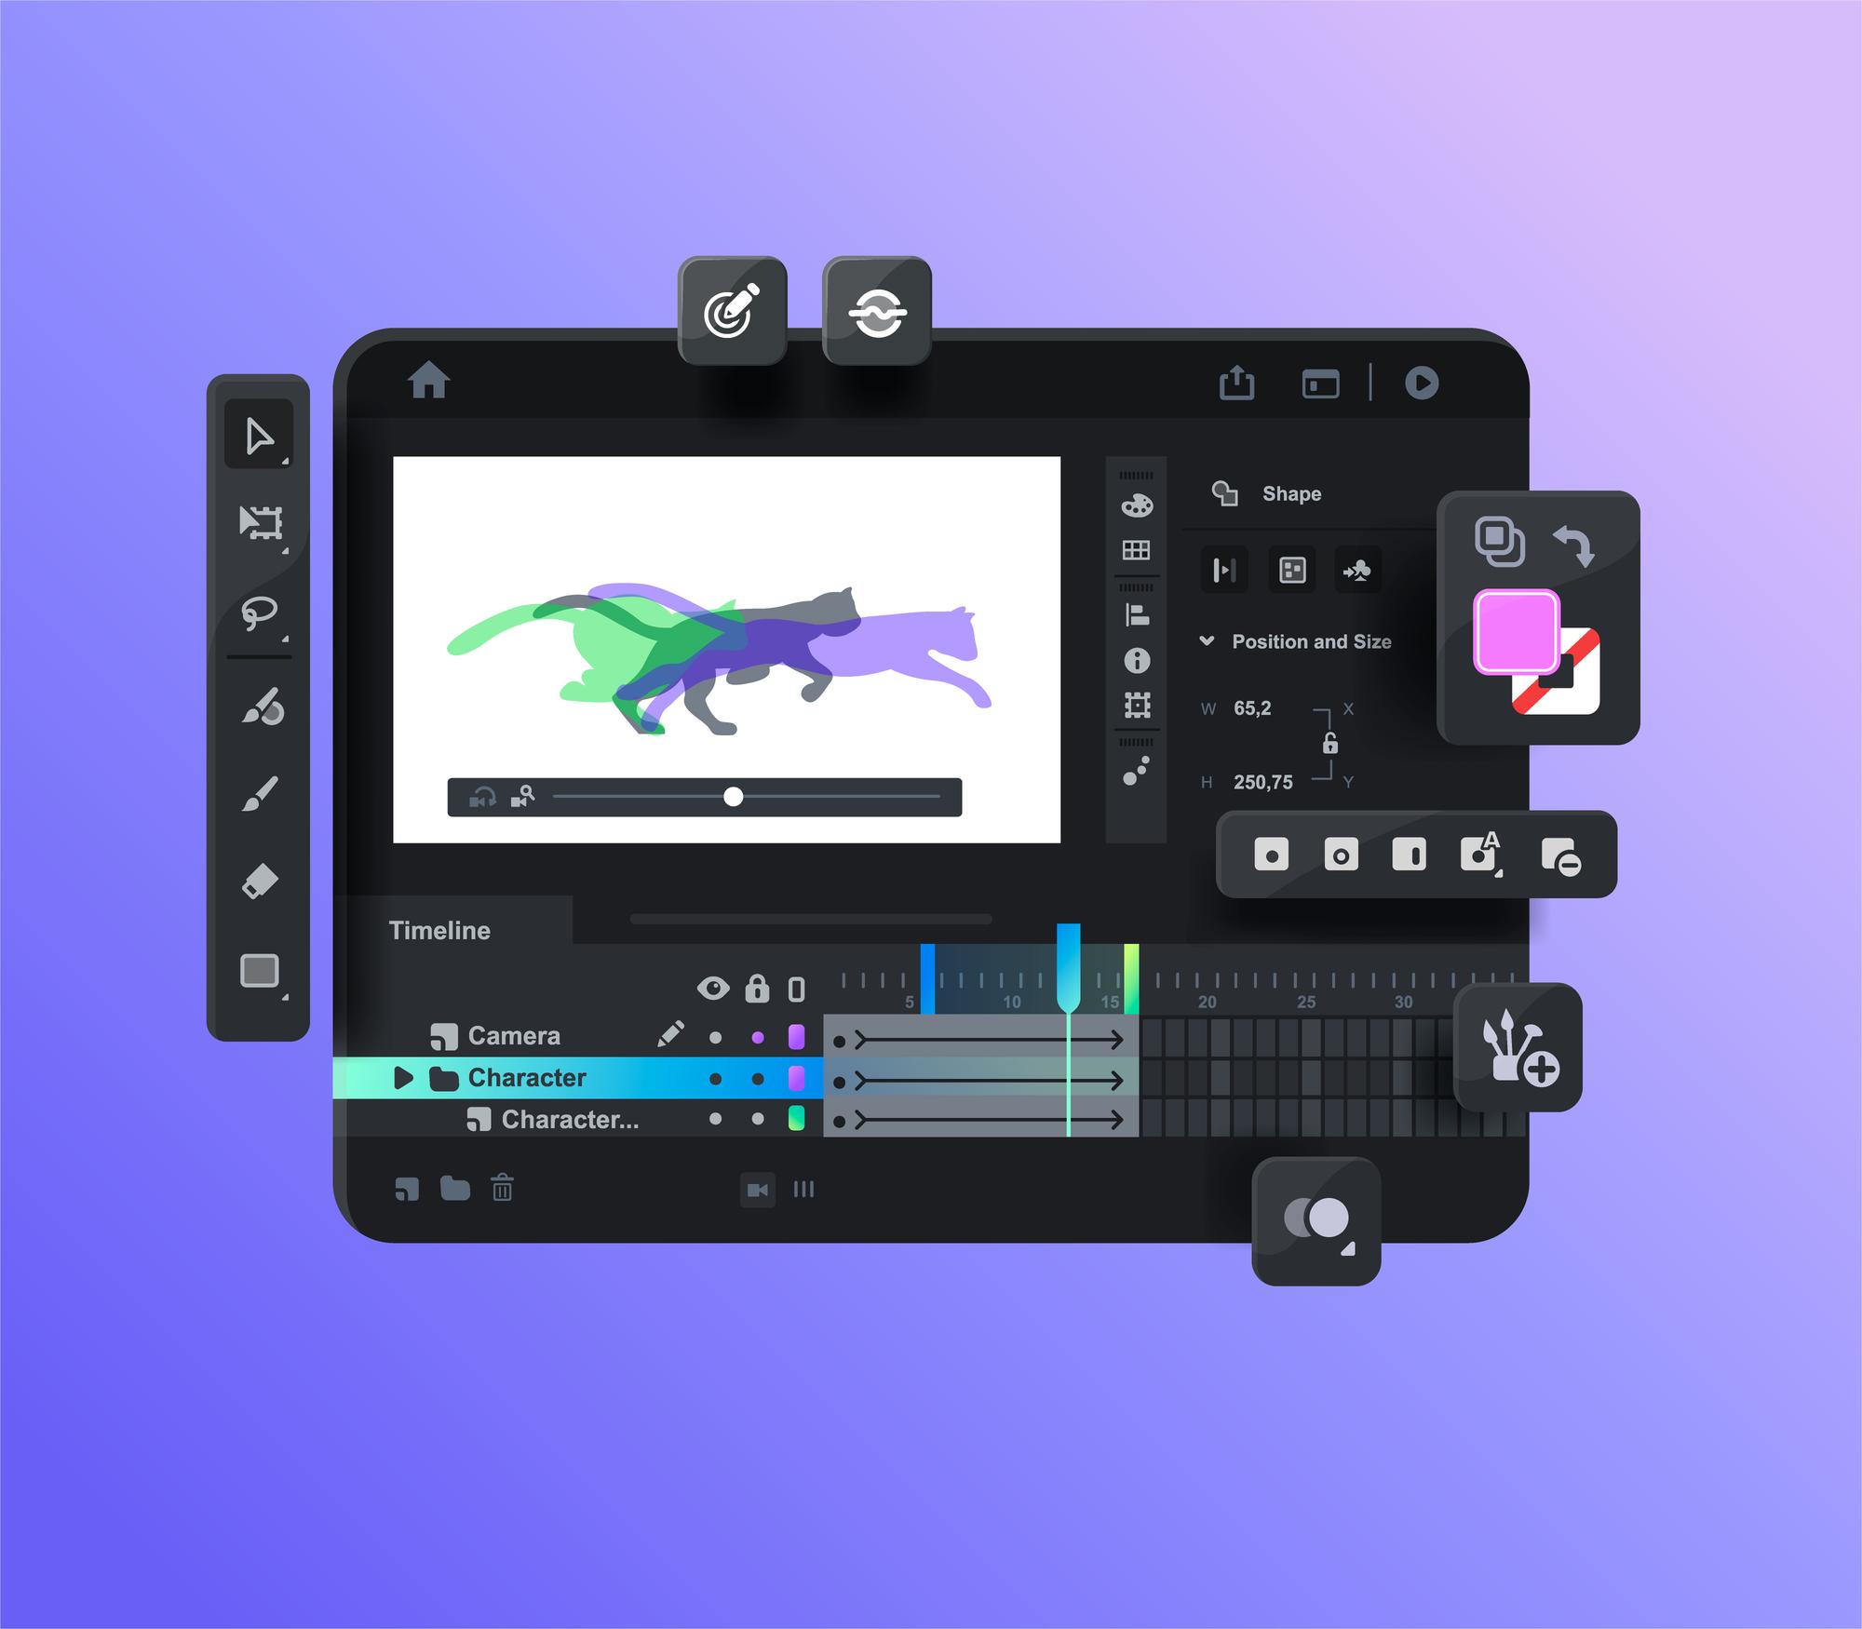The width and height of the screenshot is (1862, 1629).
Task: Expand the Position and Size section
Action: 1207,641
